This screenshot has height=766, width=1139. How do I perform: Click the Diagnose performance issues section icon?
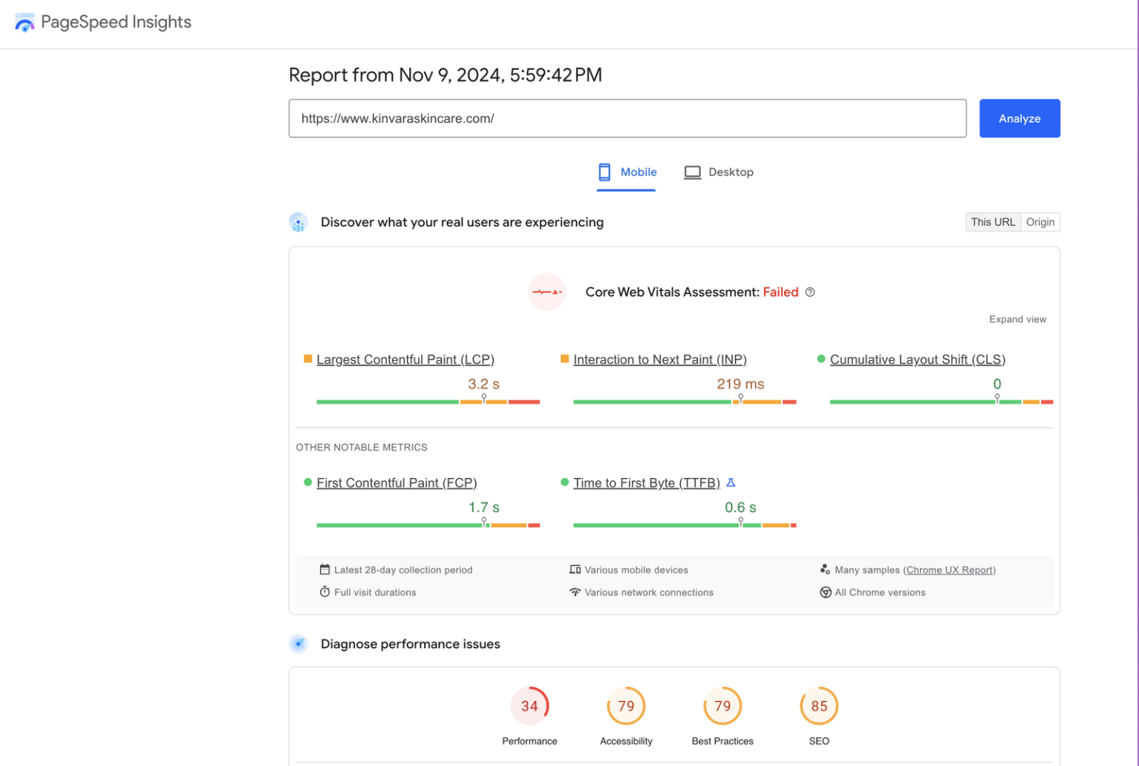click(298, 644)
